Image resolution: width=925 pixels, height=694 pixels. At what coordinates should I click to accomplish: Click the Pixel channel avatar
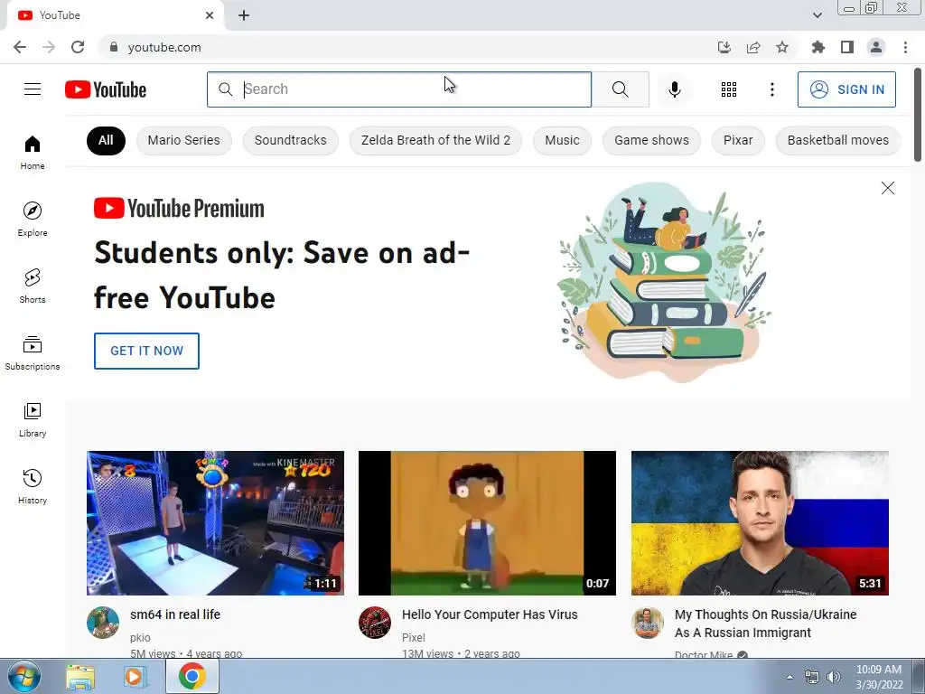[x=375, y=623]
